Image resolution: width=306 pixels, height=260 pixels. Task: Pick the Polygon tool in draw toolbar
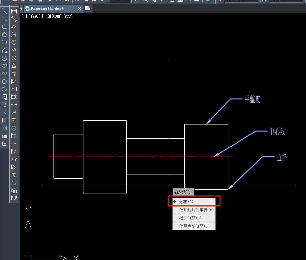[x=4, y=35]
